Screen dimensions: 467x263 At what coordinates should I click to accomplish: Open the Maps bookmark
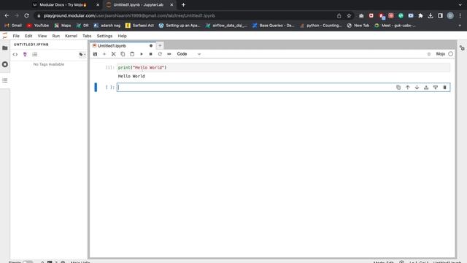(x=63, y=26)
